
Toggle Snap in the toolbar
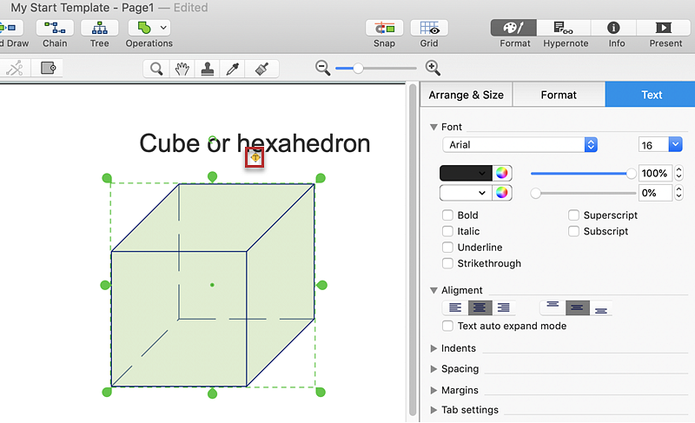coord(384,28)
